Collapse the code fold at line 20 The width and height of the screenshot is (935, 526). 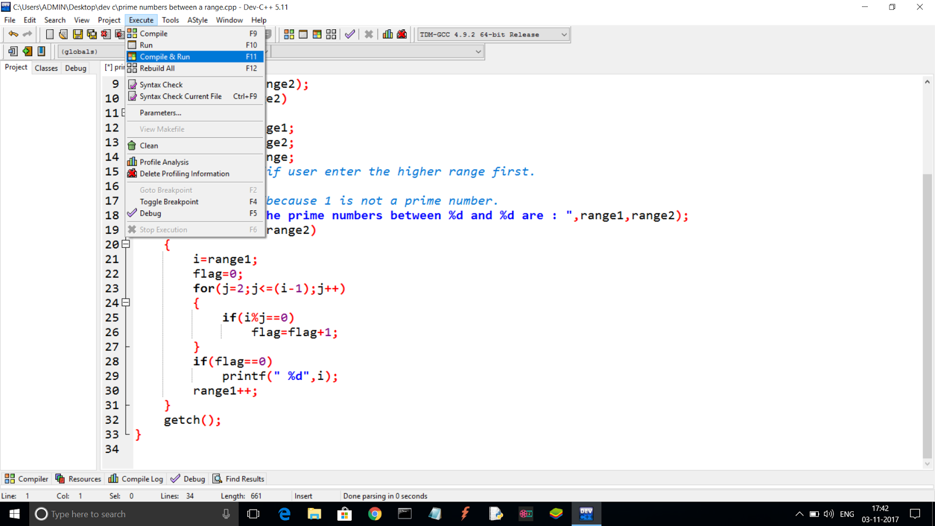[x=126, y=244]
